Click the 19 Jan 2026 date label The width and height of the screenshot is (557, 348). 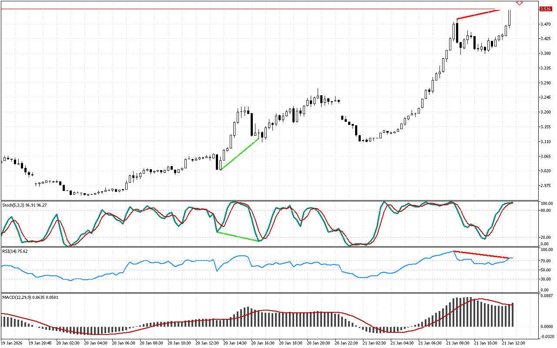pyautogui.click(x=13, y=343)
